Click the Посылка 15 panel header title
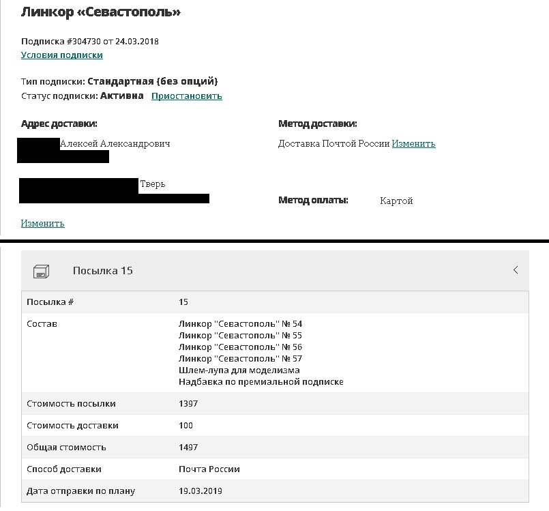Viewport: 549px width, 511px height. pos(102,271)
